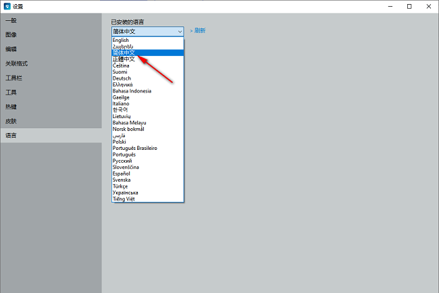This screenshot has height=293, width=439.
Task: Close the 设置 window
Action: pyautogui.click(x=429, y=7)
